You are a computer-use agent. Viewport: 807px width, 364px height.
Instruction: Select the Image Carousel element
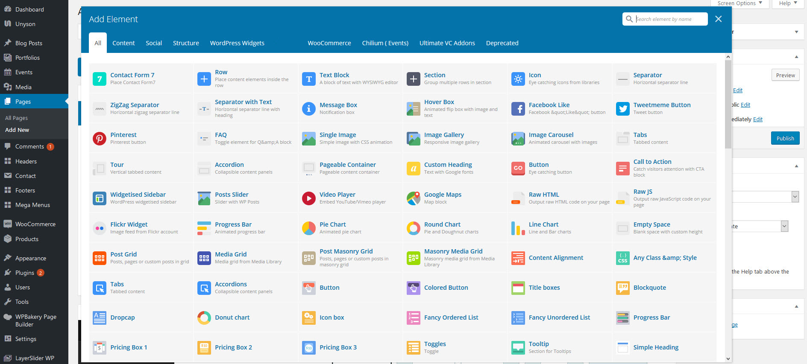[560, 139]
